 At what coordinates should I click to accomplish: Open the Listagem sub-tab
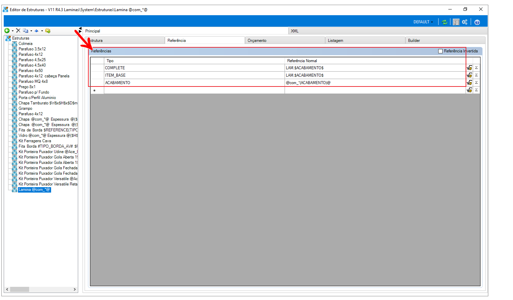(x=365, y=41)
